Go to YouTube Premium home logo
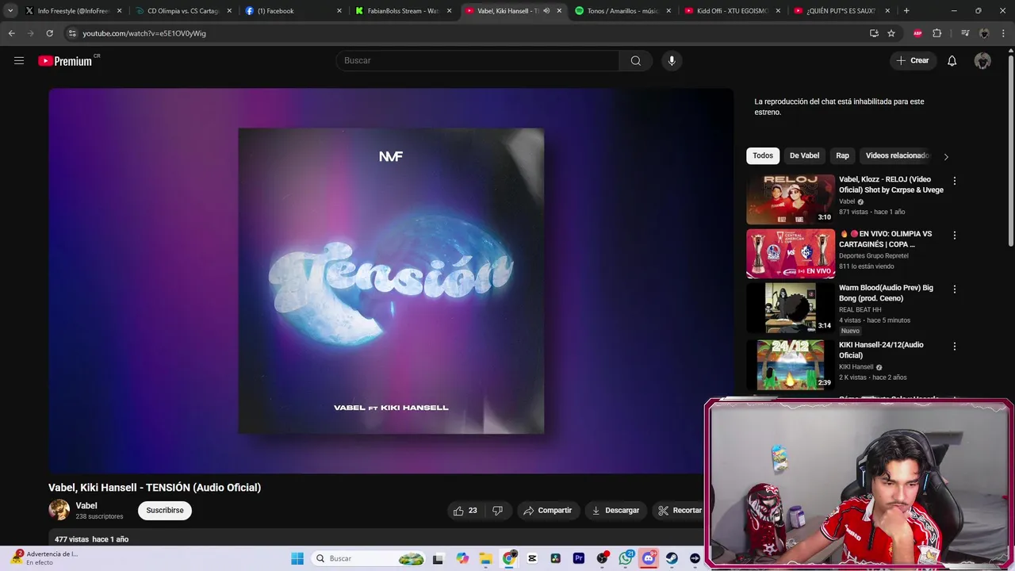 [65, 61]
